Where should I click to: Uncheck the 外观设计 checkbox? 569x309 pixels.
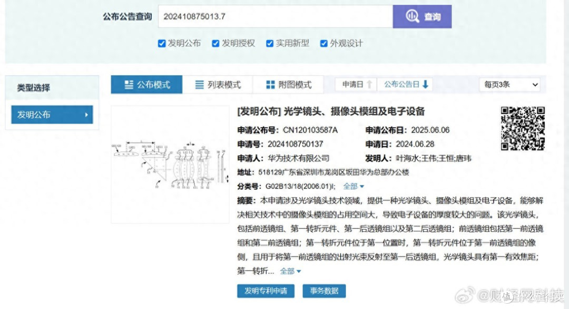pyautogui.click(x=323, y=44)
